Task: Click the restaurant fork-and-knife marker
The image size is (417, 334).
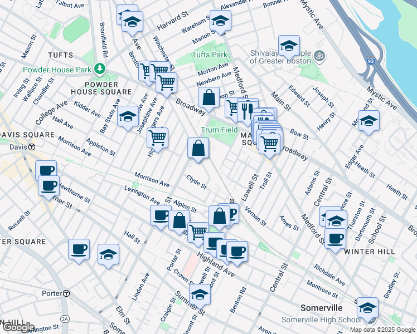Action: (246, 110)
